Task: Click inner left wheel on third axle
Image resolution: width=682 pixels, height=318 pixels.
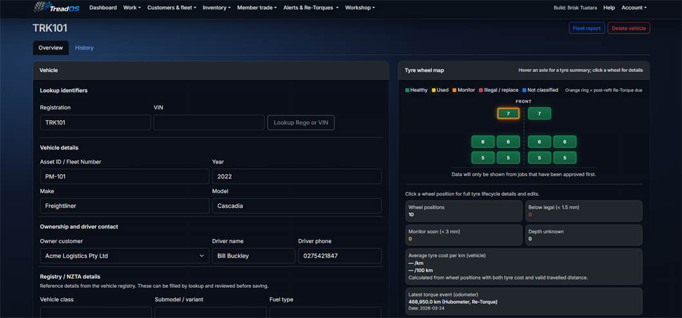Action: 508,157
